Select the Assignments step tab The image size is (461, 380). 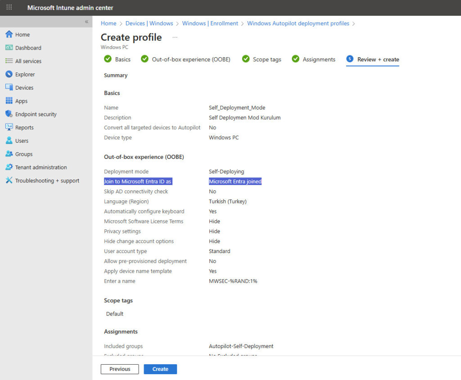coord(313,59)
